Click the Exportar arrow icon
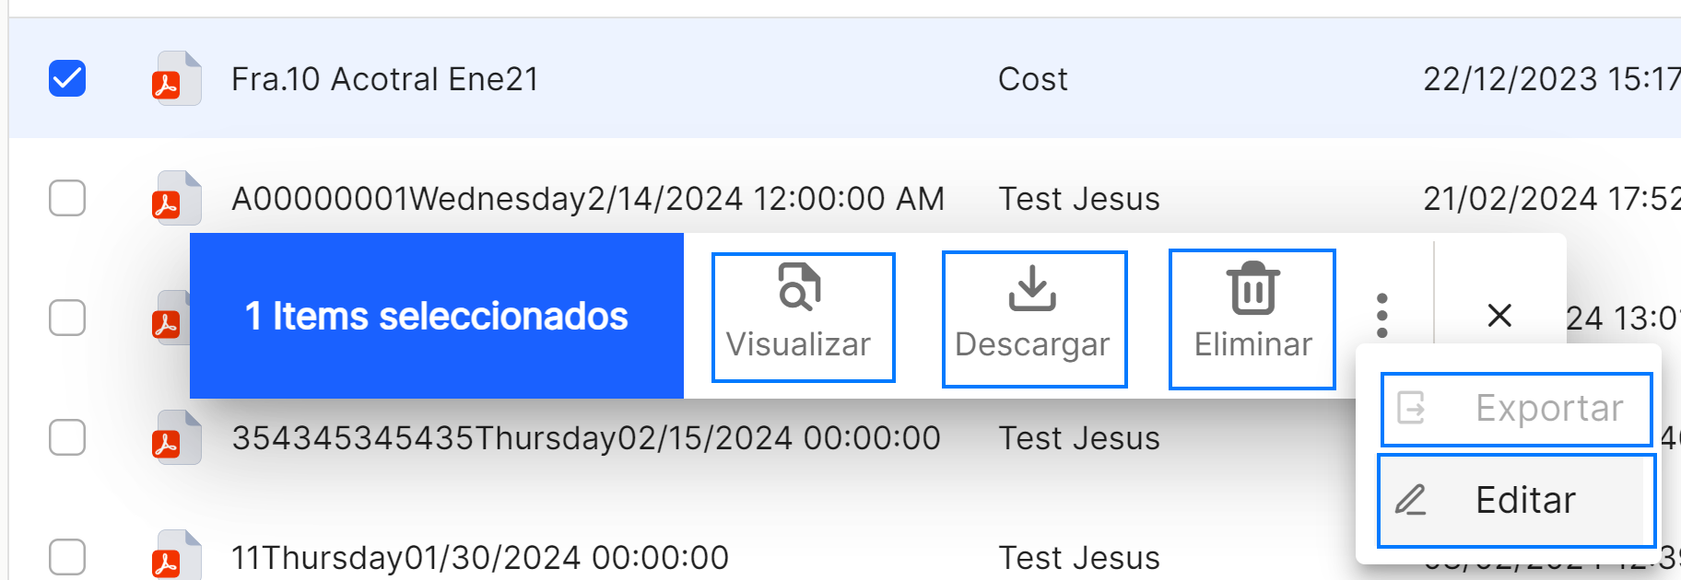1681x580 pixels. (1411, 407)
